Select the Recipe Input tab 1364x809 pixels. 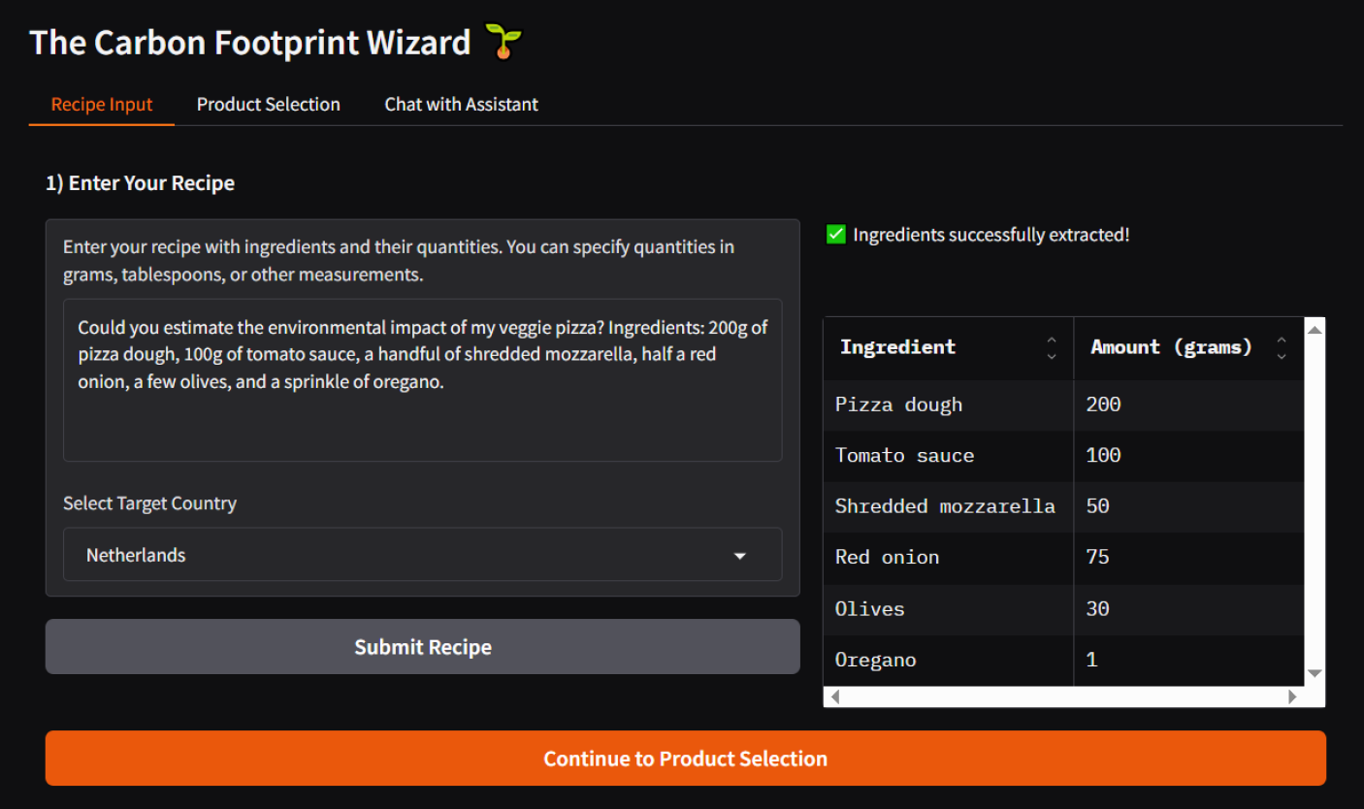pyautogui.click(x=102, y=105)
